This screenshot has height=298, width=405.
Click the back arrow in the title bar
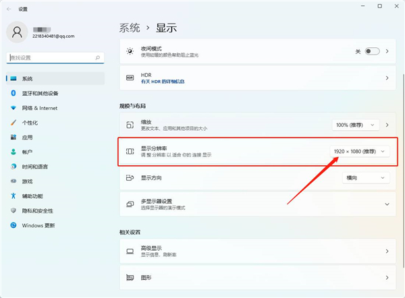[9, 9]
